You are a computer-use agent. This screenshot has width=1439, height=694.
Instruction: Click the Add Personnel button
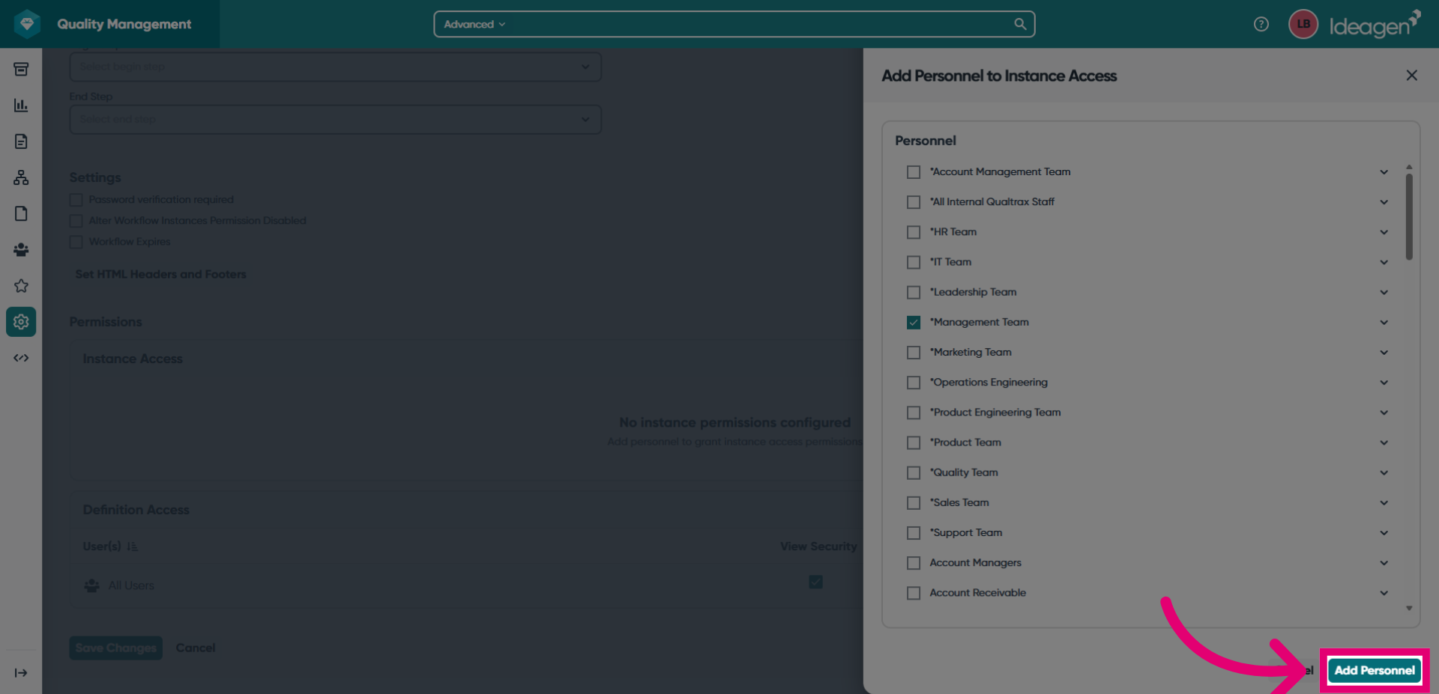coord(1375,670)
